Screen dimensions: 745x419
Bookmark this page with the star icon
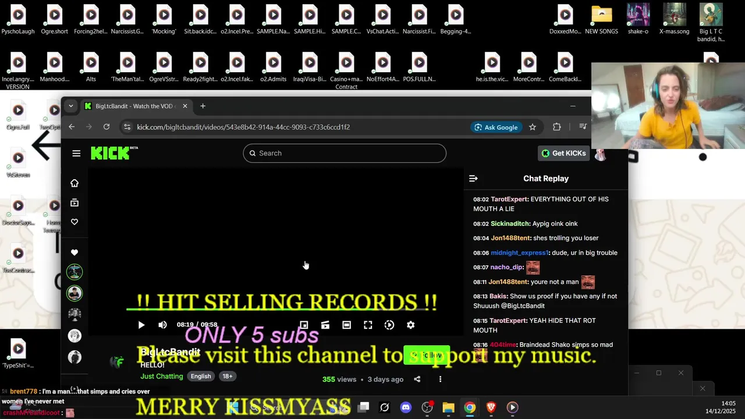pos(533,127)
